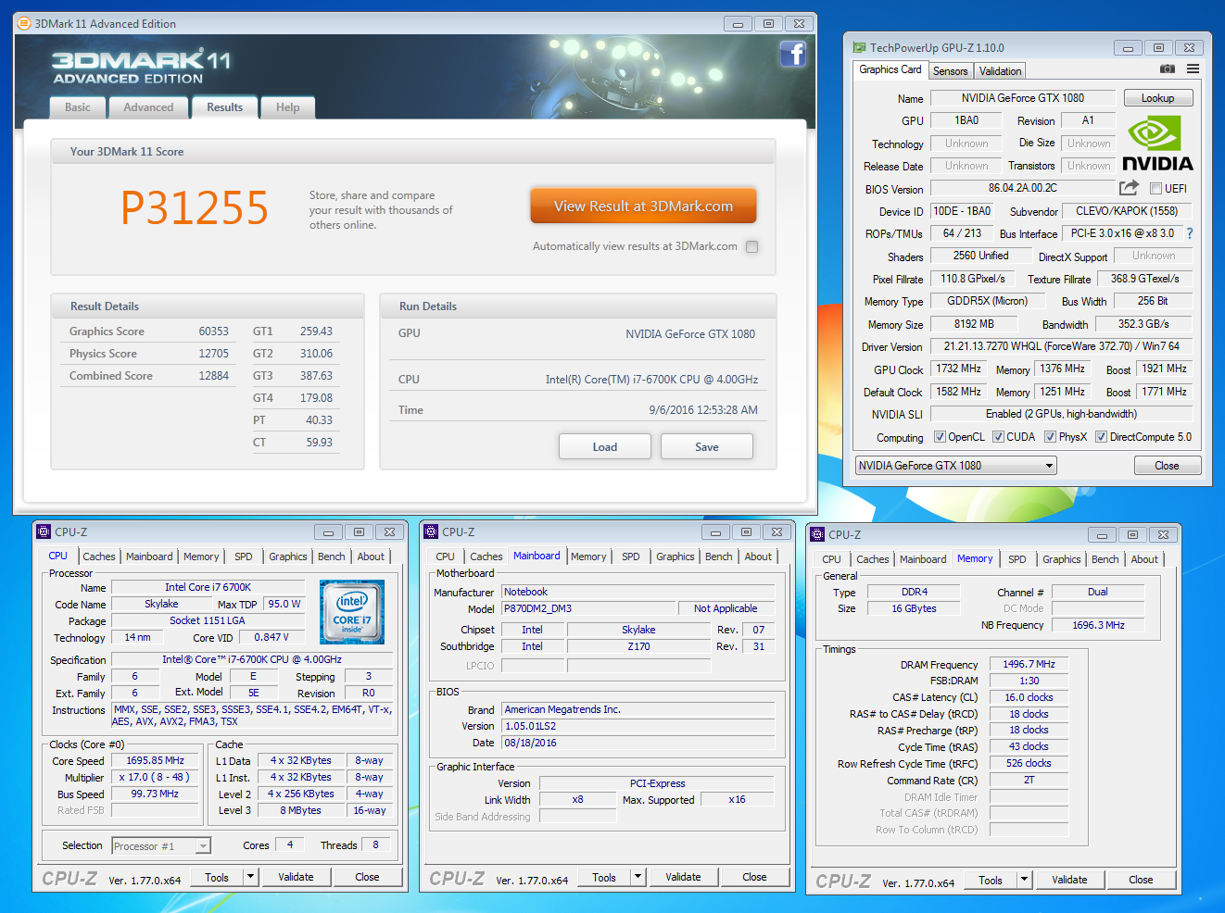Viewport: 1225px width, 913px height.
Task: Click the Load button in Run Details
Action: [605, 446]
